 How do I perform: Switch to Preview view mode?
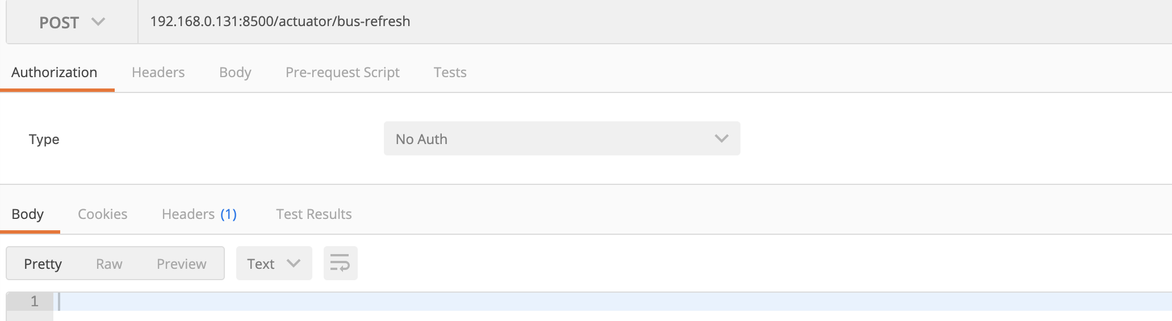click(181, 264)
